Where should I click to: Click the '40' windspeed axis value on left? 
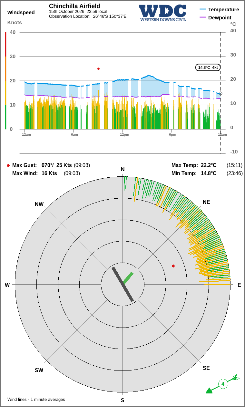[13, 32]
